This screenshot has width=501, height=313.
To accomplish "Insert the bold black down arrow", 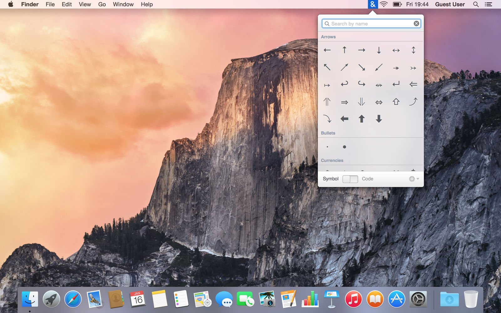I will click(379, 119).
